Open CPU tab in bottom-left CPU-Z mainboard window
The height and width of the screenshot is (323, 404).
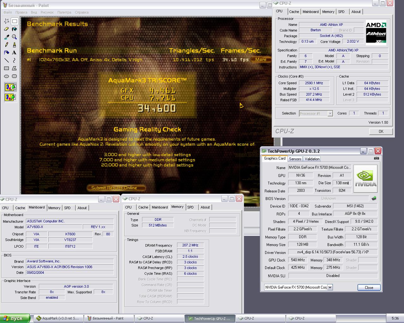pos(5,208)
